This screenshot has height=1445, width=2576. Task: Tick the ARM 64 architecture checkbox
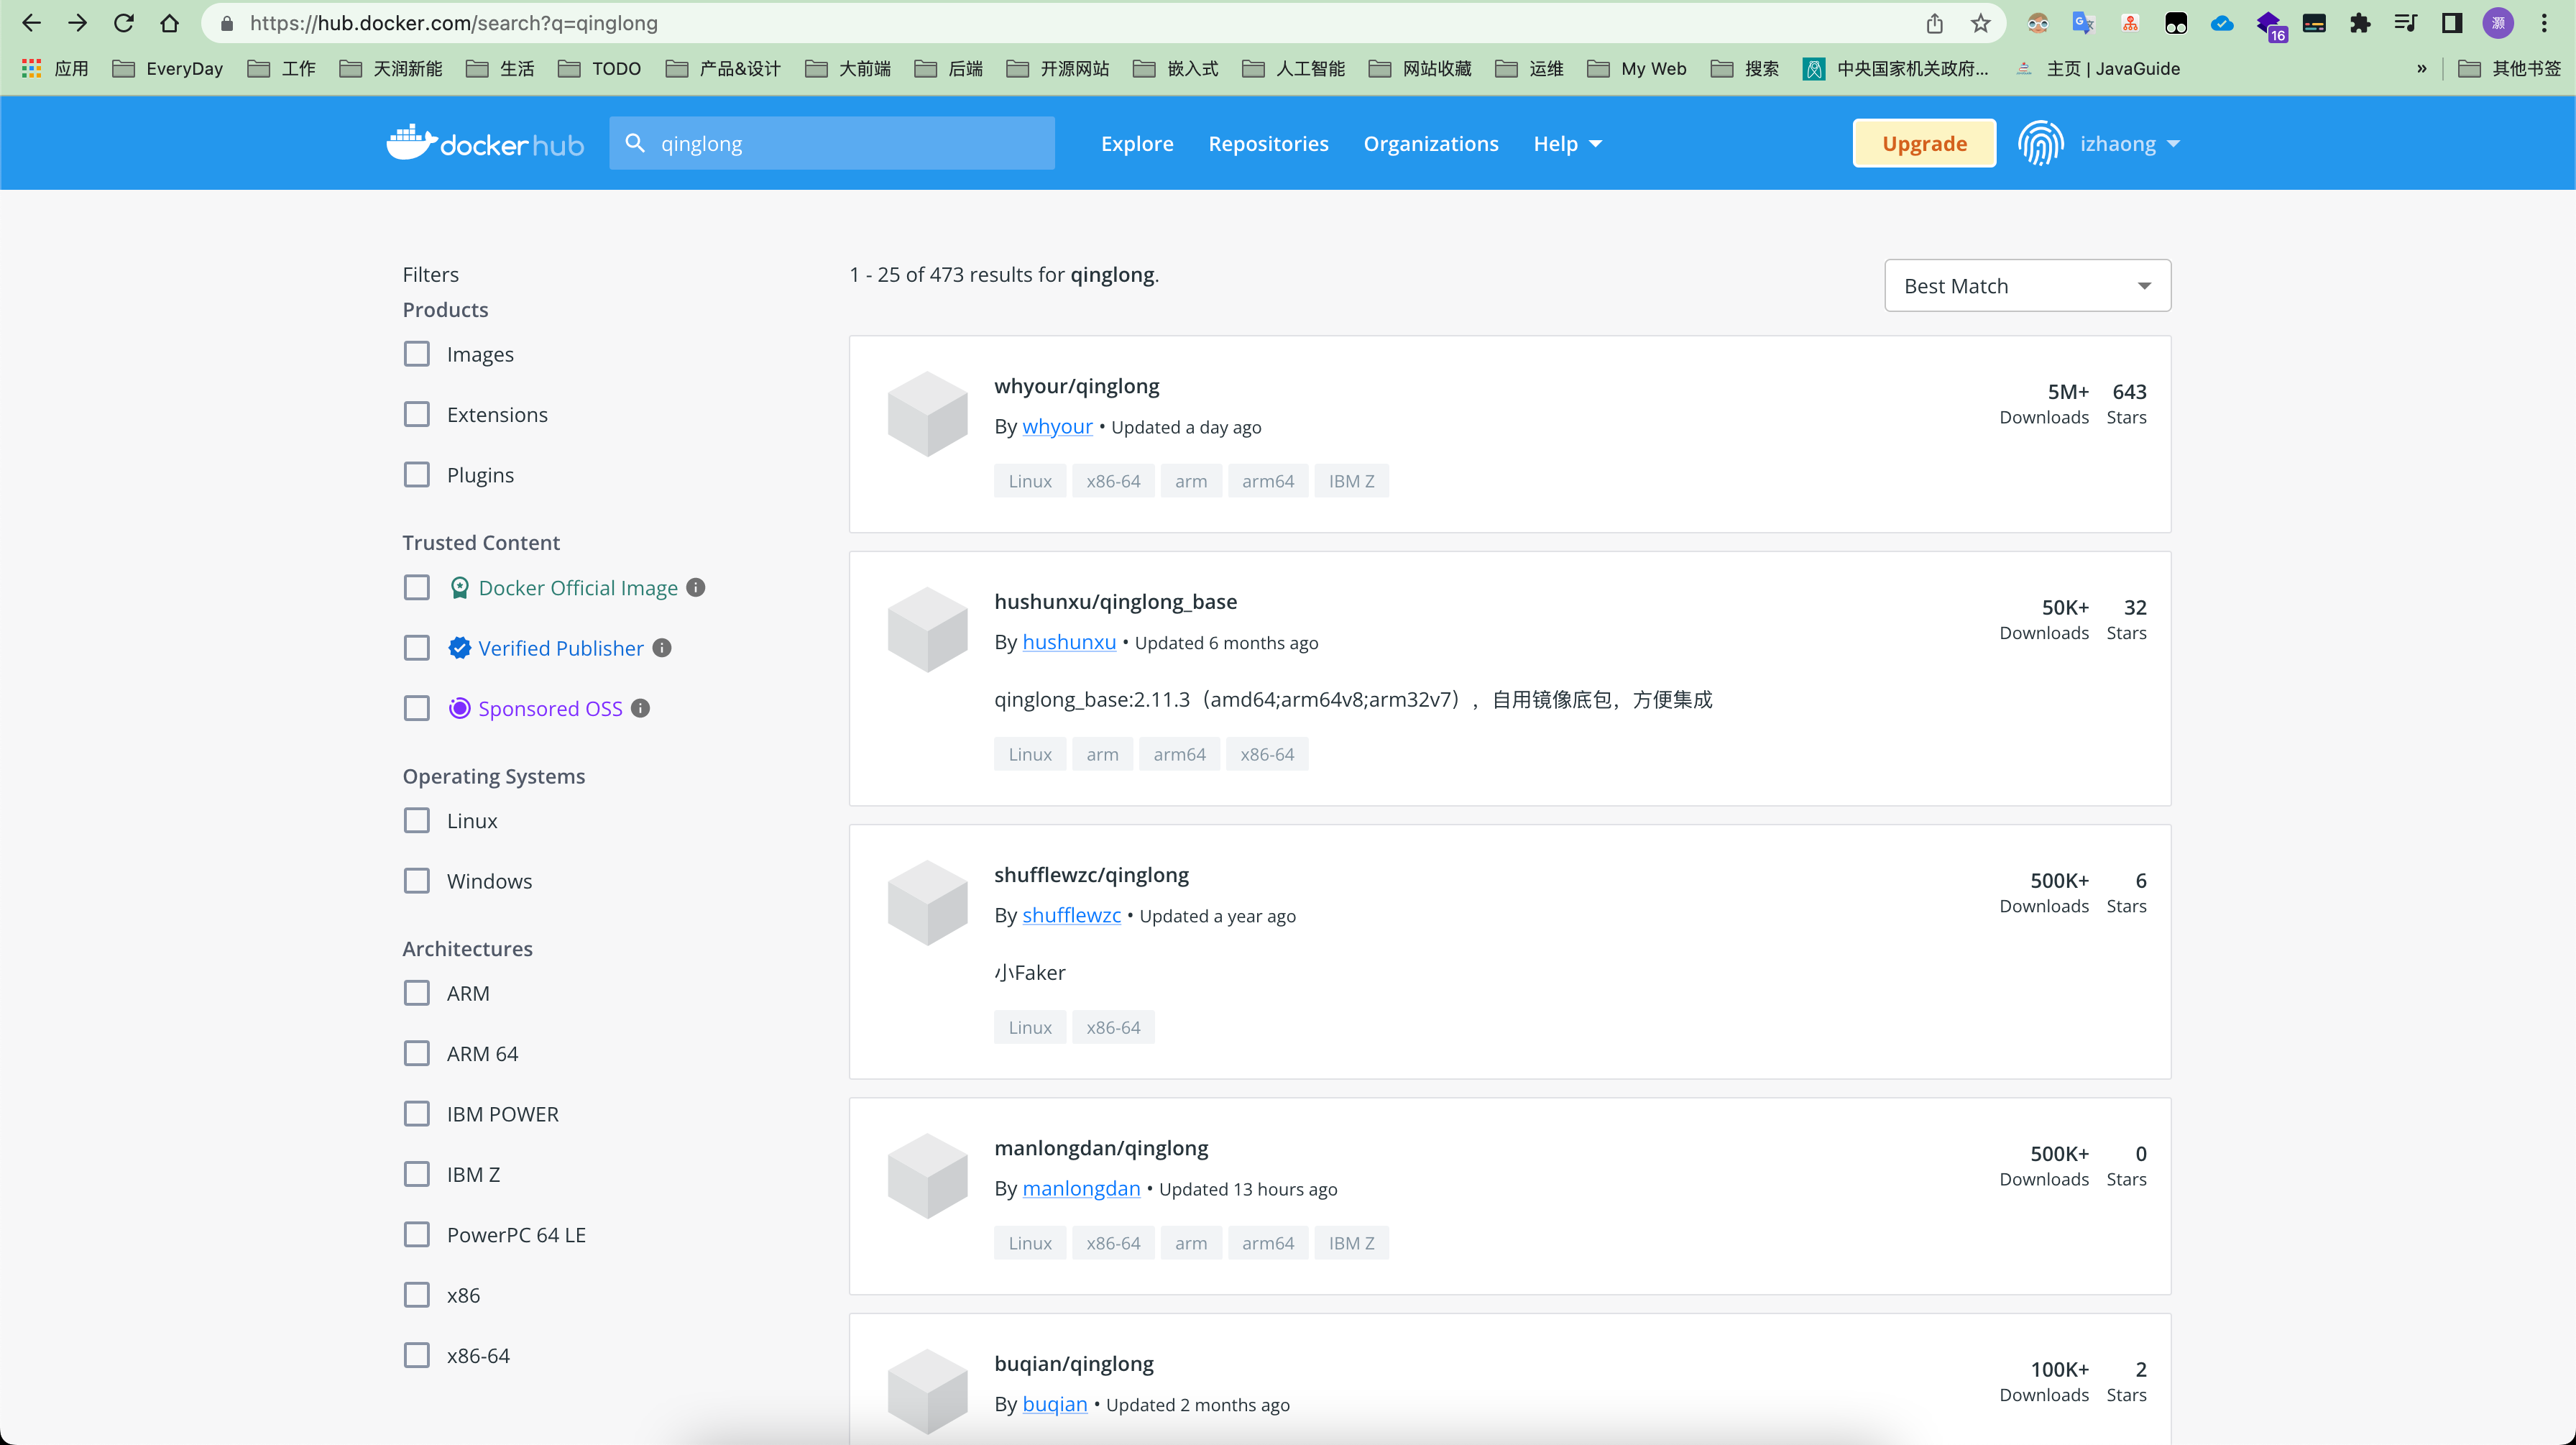coord(417,1054)
